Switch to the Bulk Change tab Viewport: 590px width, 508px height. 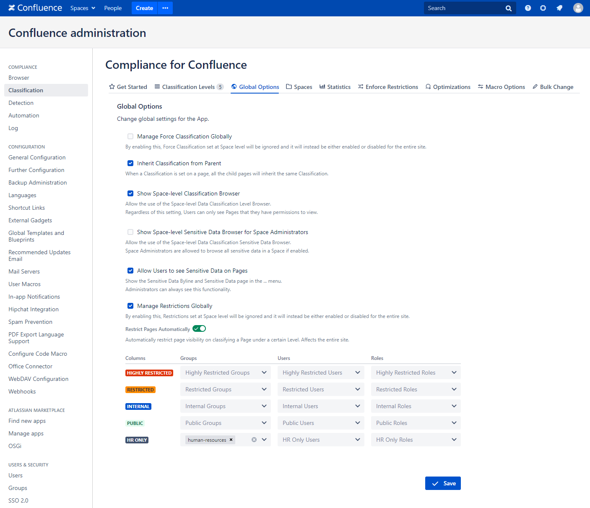pos(553,87)
